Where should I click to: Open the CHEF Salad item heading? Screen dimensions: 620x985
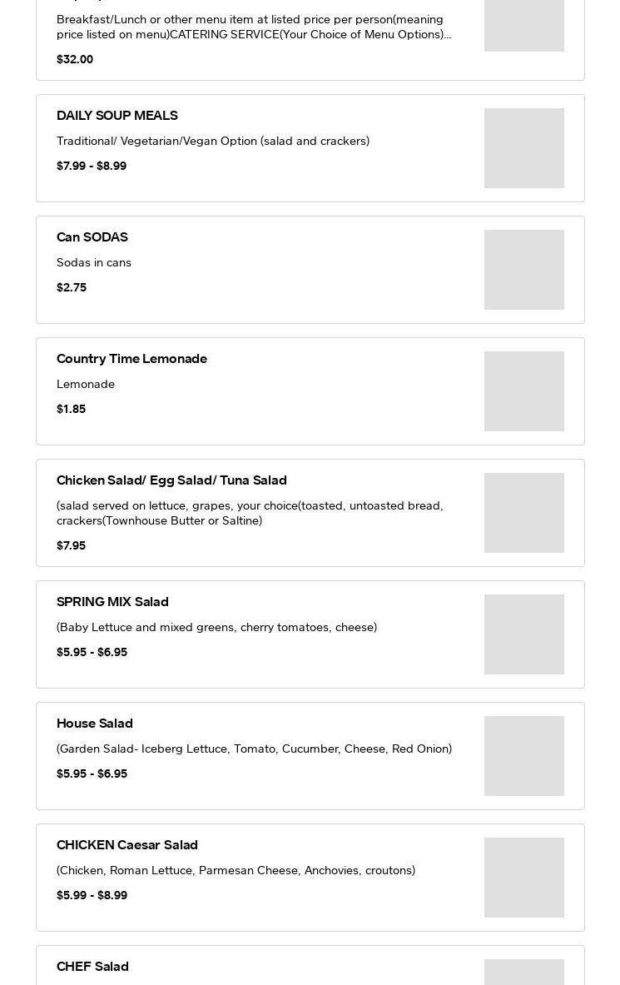92,967
